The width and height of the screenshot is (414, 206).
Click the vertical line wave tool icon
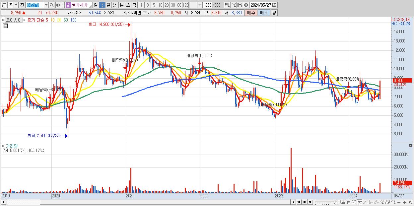point(371,202)
